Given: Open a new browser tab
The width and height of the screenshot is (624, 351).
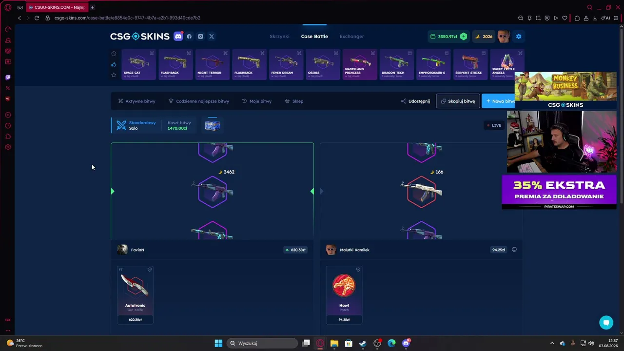Looking at the screenshot, I should pos(92,7).
